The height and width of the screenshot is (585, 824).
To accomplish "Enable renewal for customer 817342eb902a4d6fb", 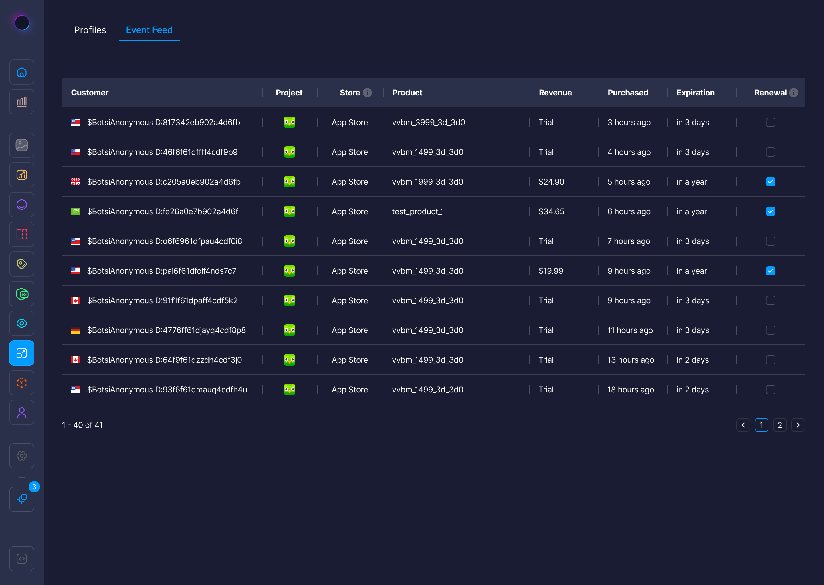I will pyautogui.click(x=770, y=123).
